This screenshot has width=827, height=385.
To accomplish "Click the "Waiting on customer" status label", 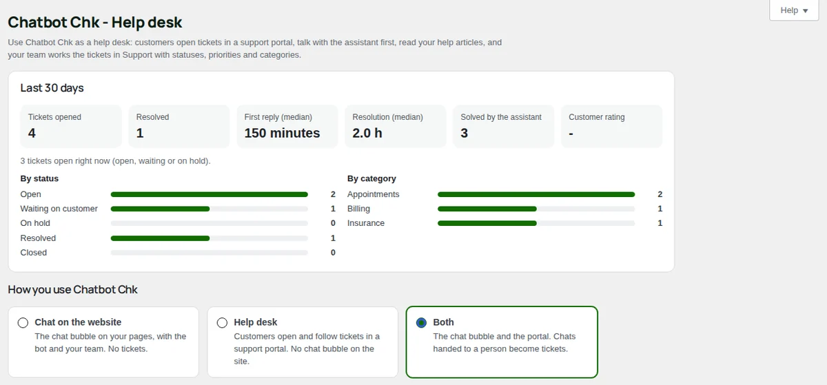I will pos(59,209).
